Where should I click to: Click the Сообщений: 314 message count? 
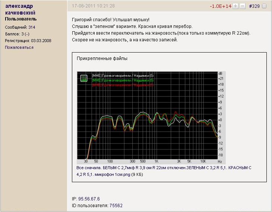20,27
